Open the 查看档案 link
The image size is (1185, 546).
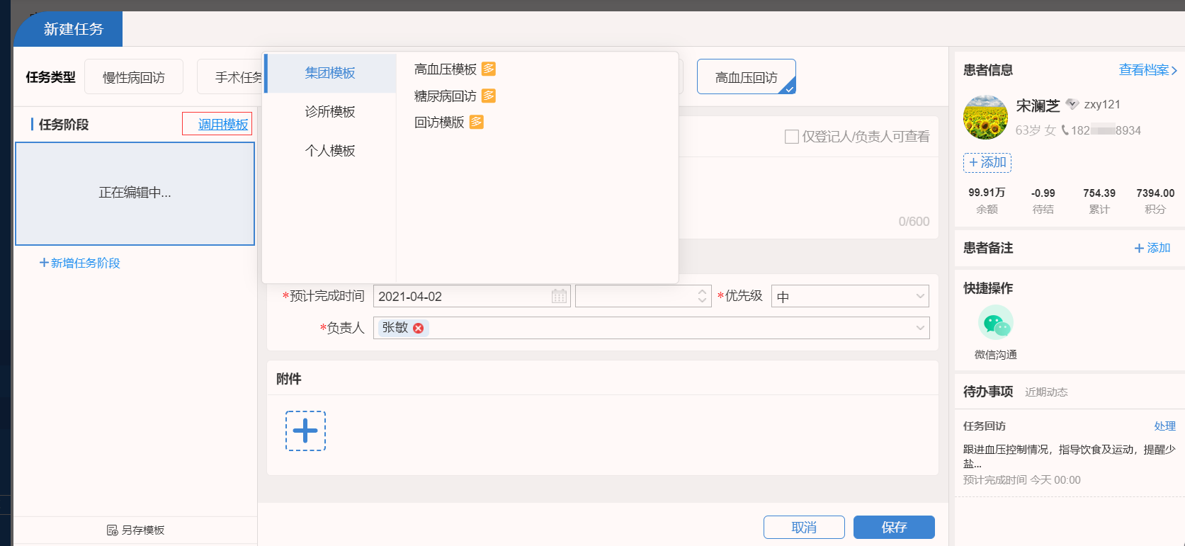[1147, 70]
